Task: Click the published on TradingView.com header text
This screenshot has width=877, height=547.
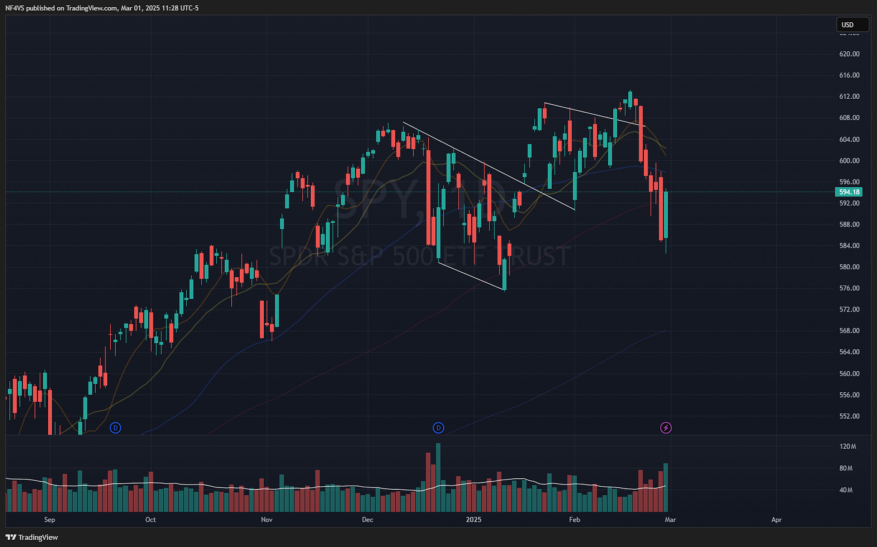Action: [72, 8]
